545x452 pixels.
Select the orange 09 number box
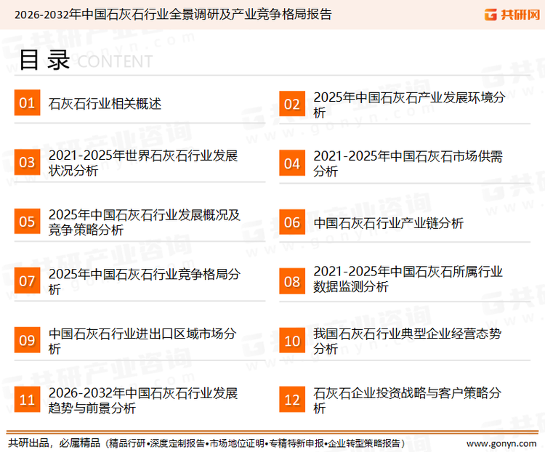(27, 340)
